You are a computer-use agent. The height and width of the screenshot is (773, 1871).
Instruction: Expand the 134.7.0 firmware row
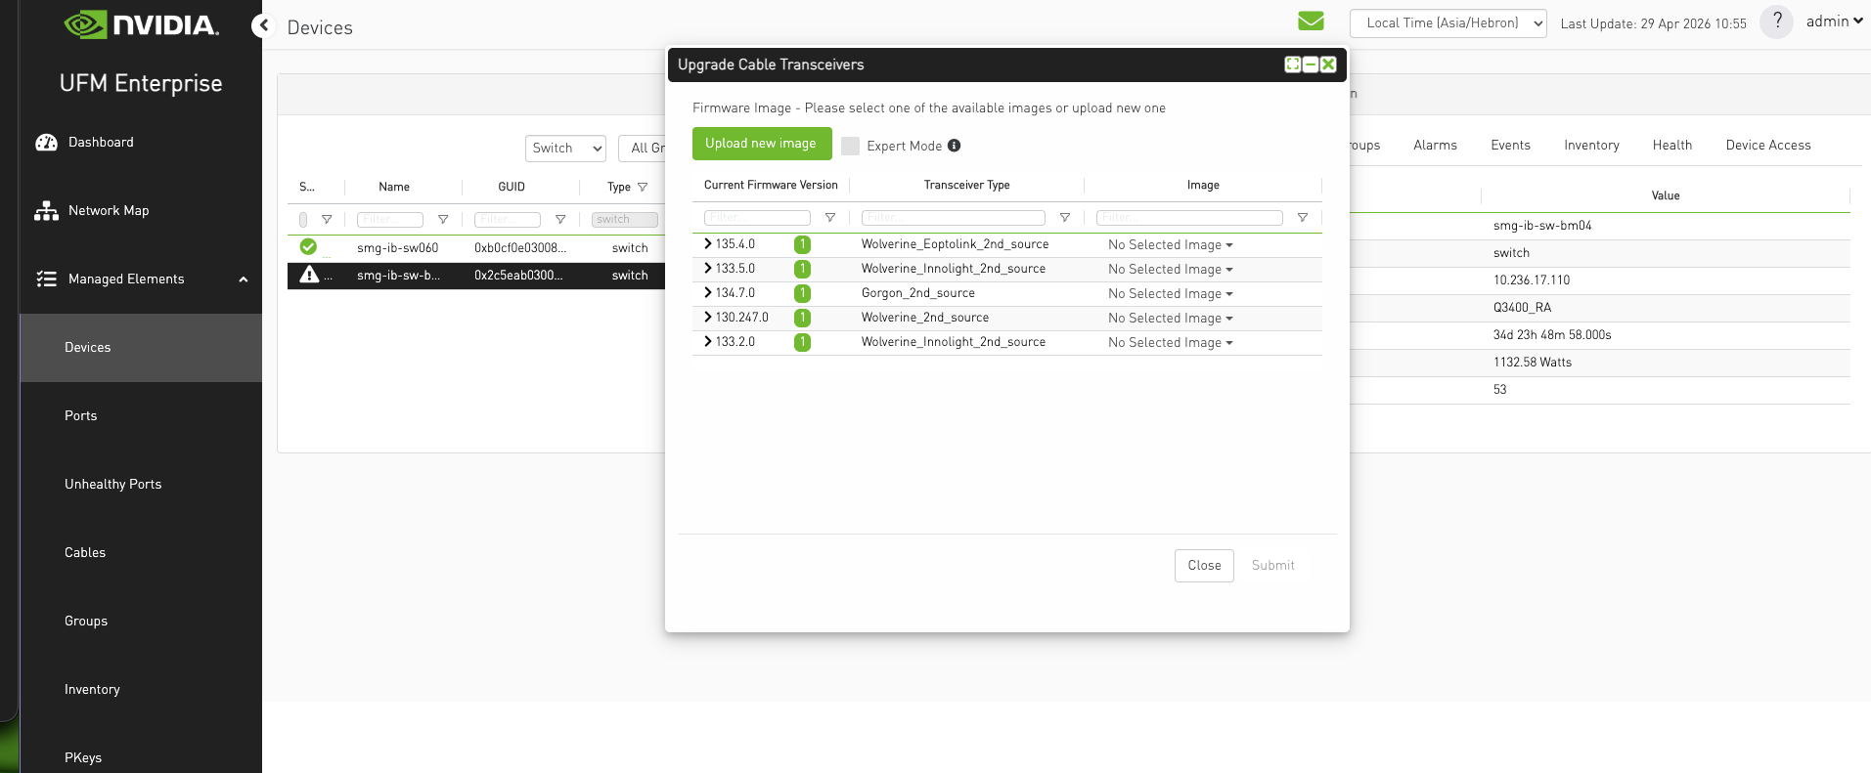(x=708, y=293)
